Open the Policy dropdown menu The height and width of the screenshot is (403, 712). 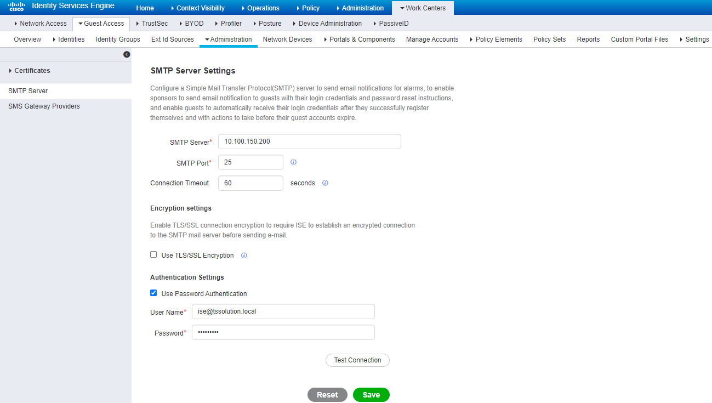(x=307, y=8)
